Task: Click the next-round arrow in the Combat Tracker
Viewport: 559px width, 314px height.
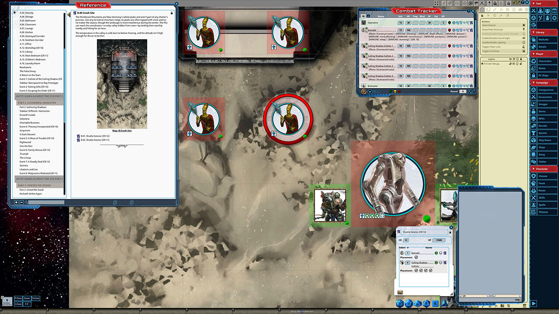Action: pyautogui.click(x=470, y=91)
